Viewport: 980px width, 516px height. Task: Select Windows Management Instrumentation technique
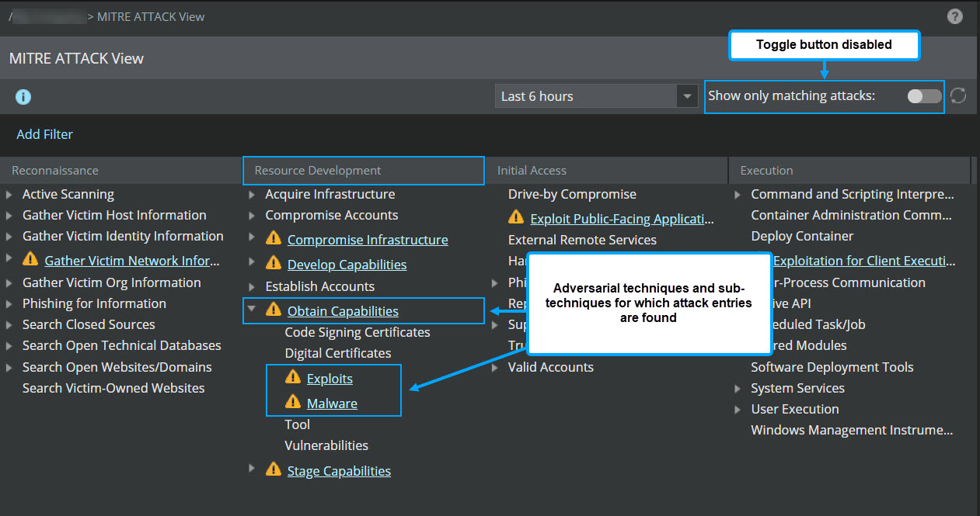pos(852,430)
